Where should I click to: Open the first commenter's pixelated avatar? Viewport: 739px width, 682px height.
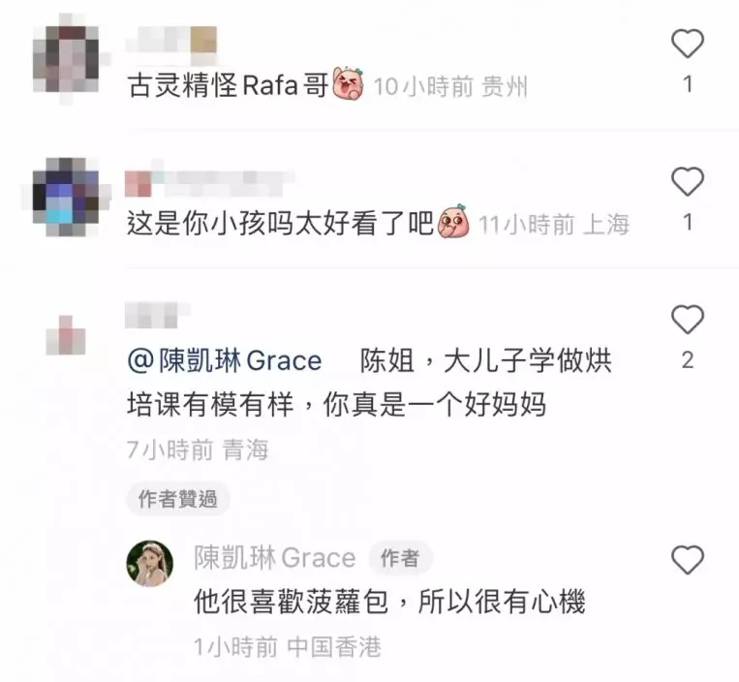click(66, 58)
